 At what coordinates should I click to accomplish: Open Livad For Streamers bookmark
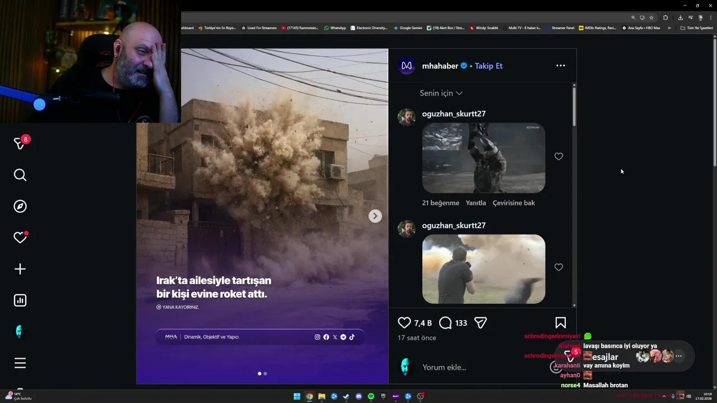pyautogui.click(x=259, y=28)
